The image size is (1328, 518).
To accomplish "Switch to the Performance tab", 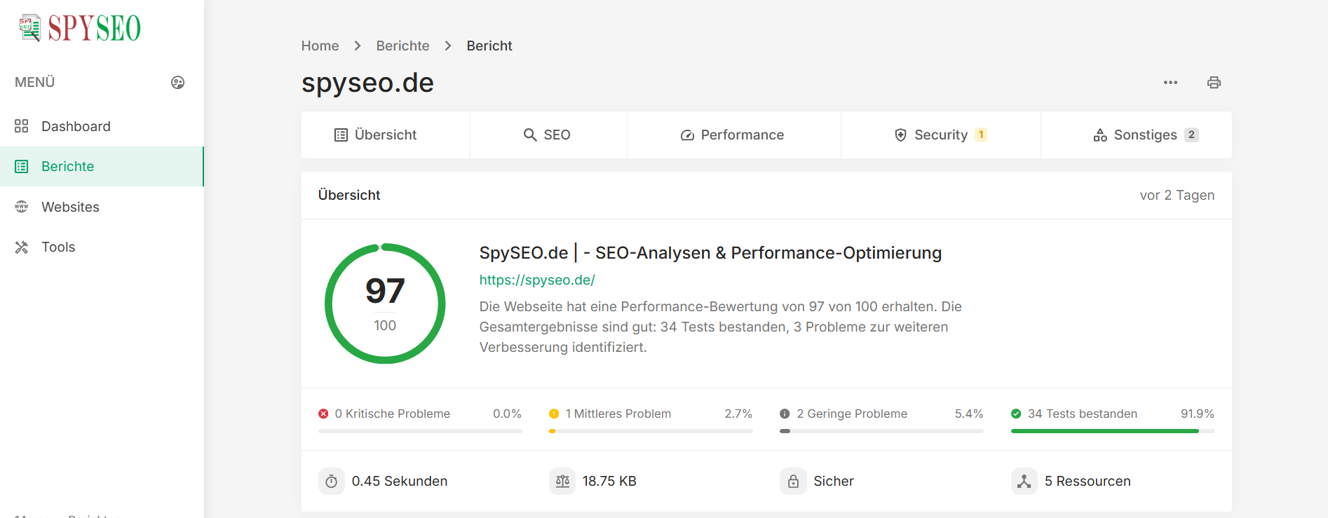I will click(733, 135).
